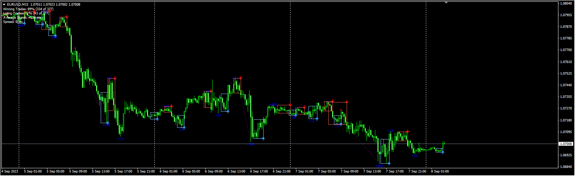The height and width of the screenshot is (176, 575).
Task: Click the +346 signal profit label
Action: (x=252, y=145)
